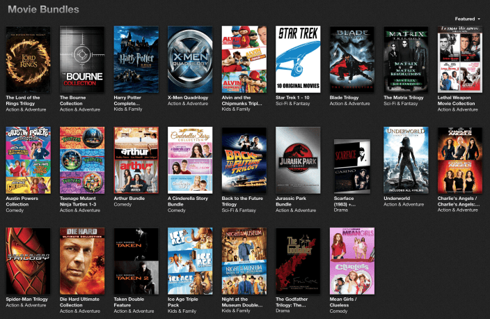This screenshot has width=490, height=319.
Task: Click 'Alvin and the Chipmunks Tripl...' title
Action: [242, 100]
